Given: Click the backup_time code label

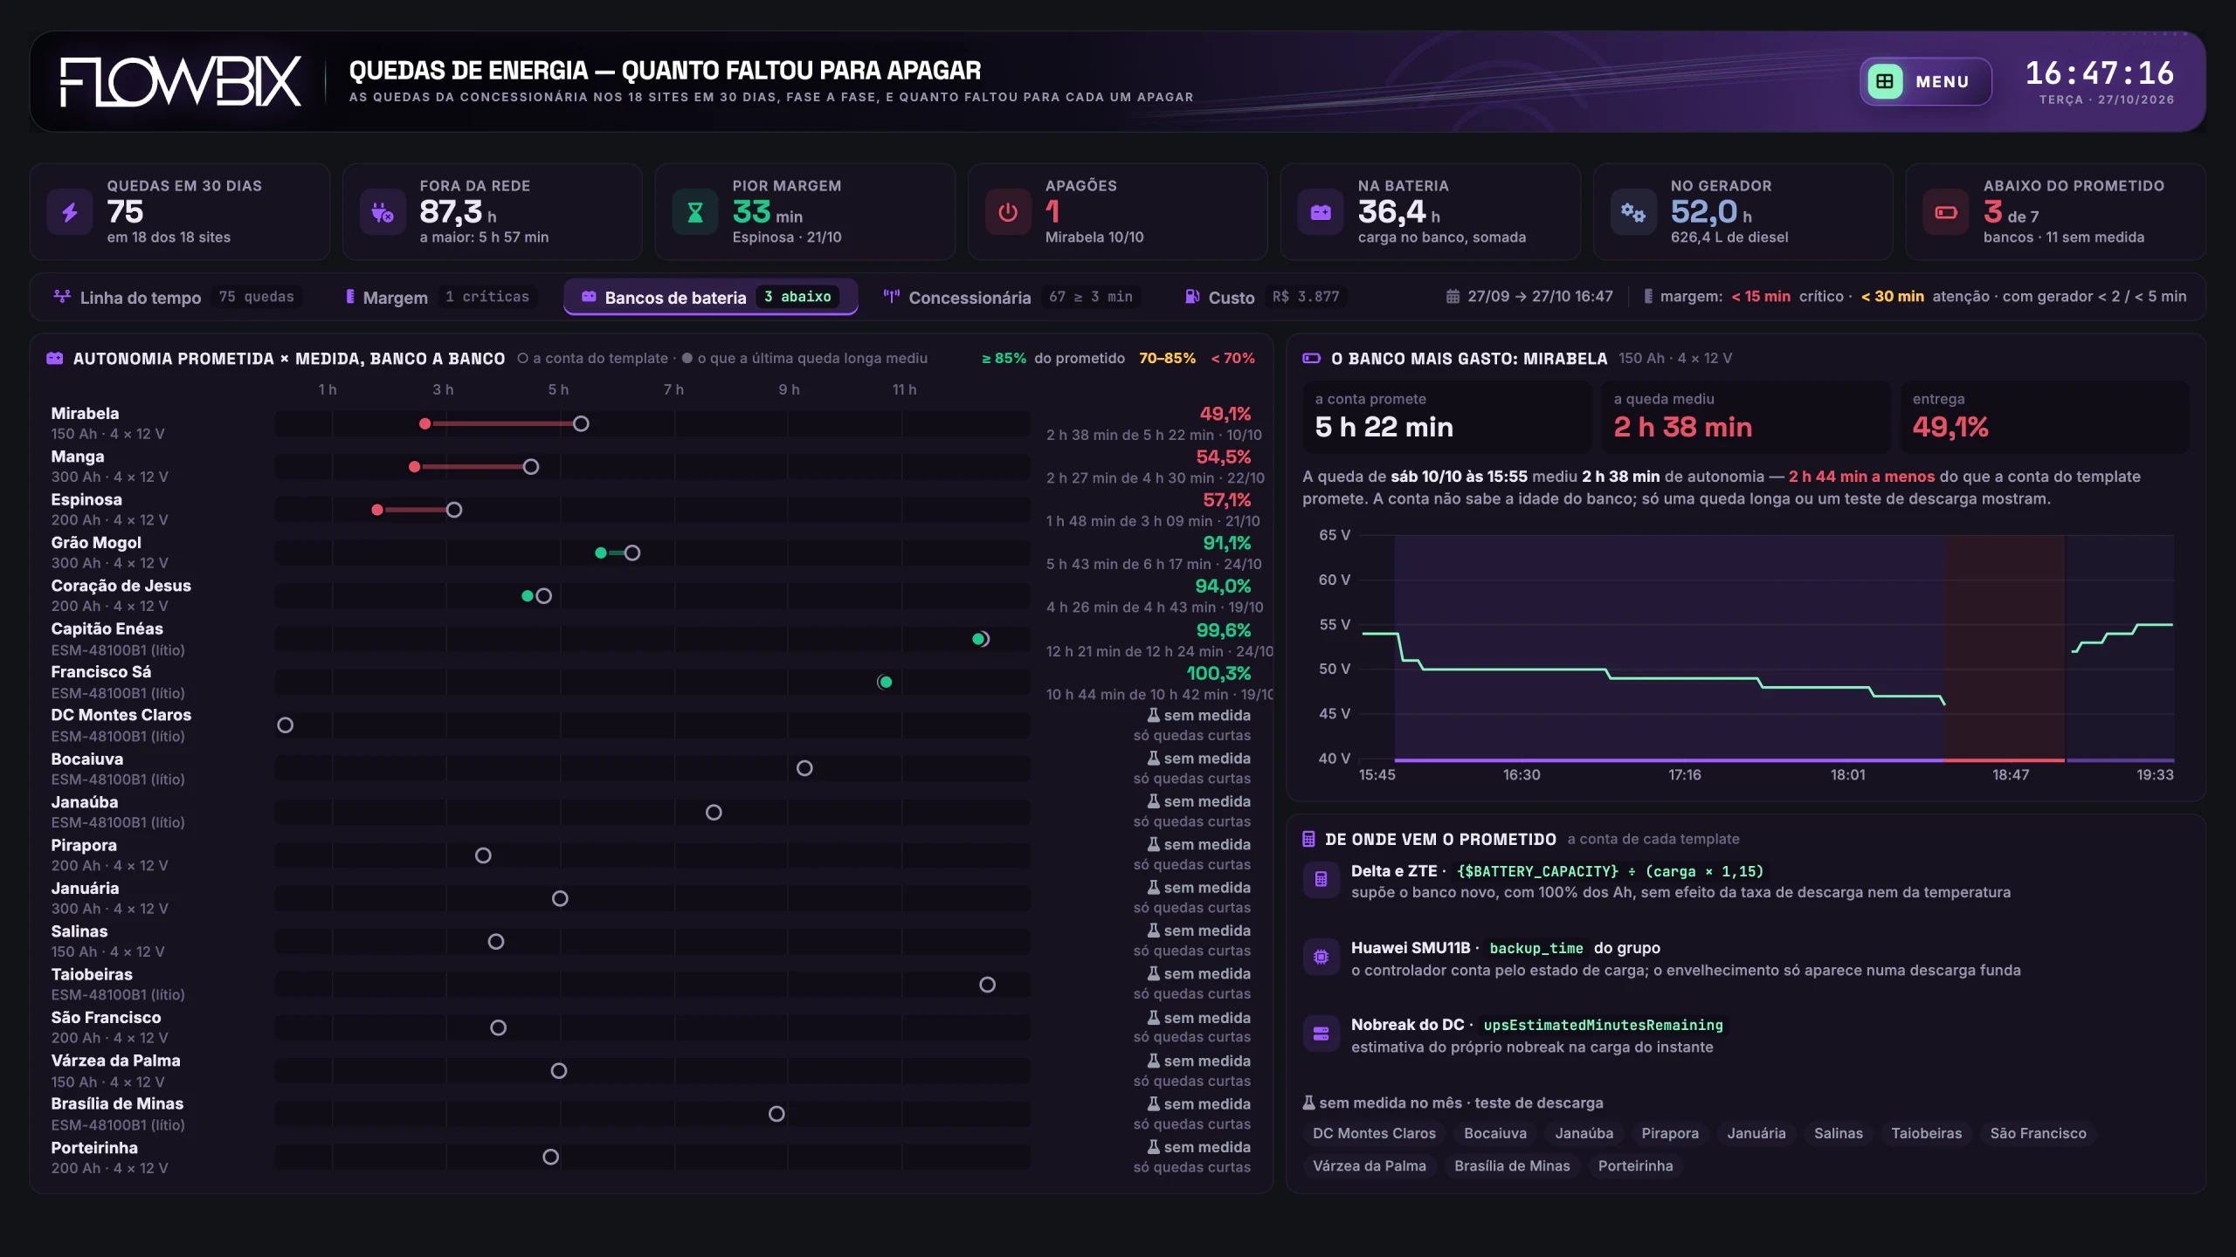Looking at the screenshot, I should pyautogui.click(x=1536, y=948).
